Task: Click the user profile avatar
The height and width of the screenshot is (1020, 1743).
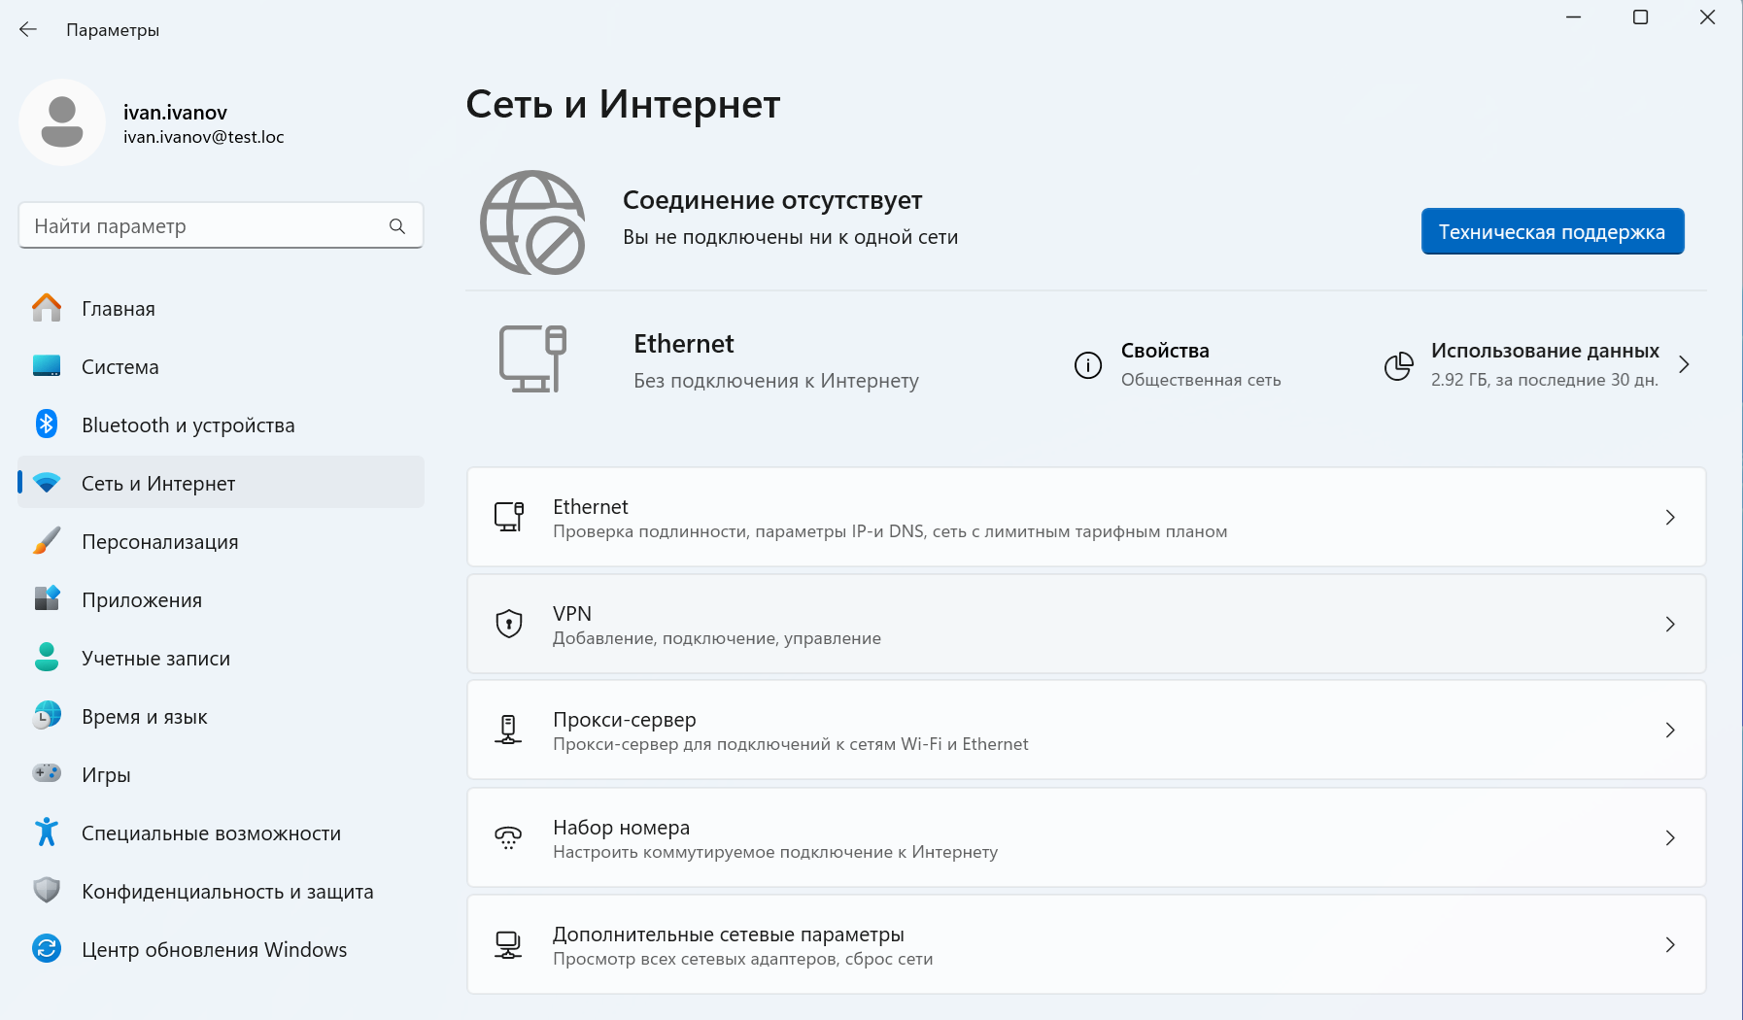Action: pos(62,122)
